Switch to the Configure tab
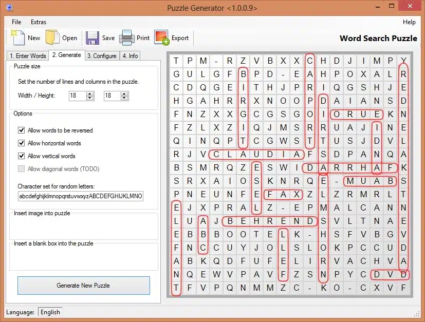Screen dimensions: 425x322 [x=101, y=55]
